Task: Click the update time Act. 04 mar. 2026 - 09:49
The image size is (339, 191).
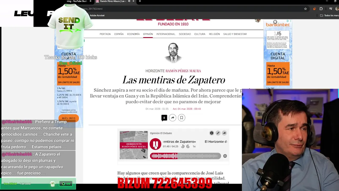Action: pyautogui.click(x=187, y=109)
